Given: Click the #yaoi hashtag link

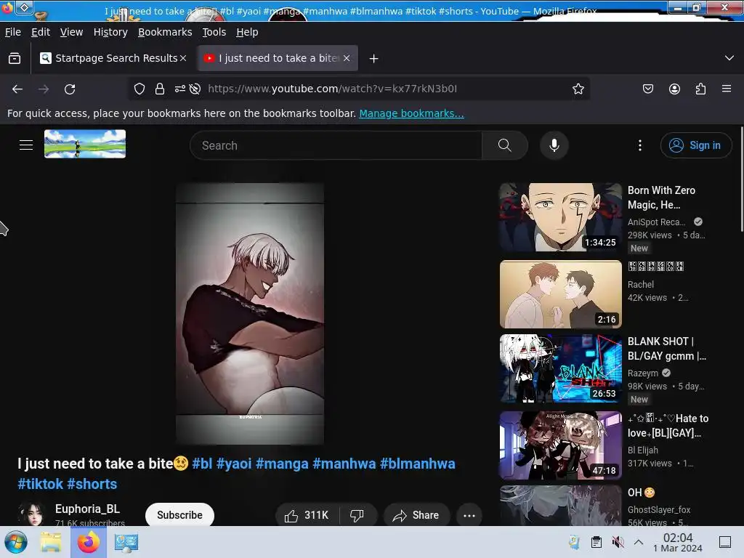Looking at the screenshot, I should (x=234, y=464).
